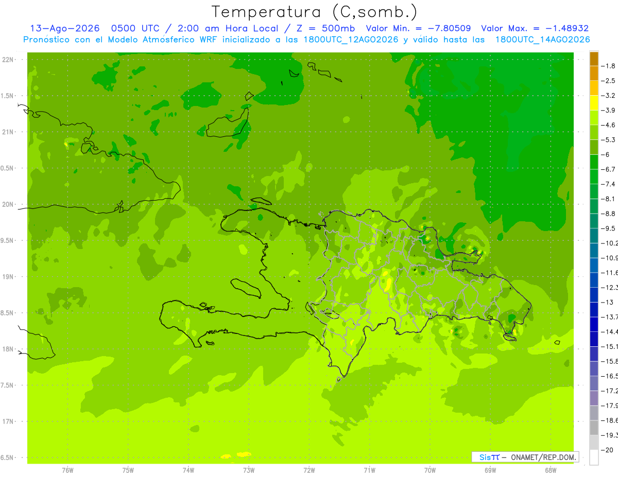Click the '-13' legend value
Screen dimensions: 618x477
pyautogui.click(x=608, y=302)
